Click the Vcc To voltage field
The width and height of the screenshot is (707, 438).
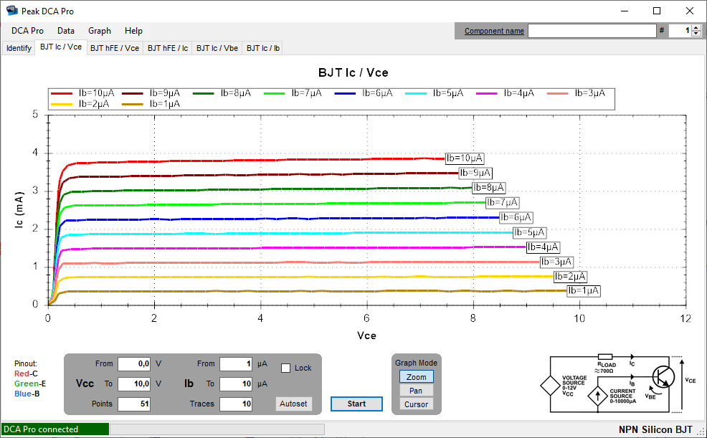coord(134,384)
